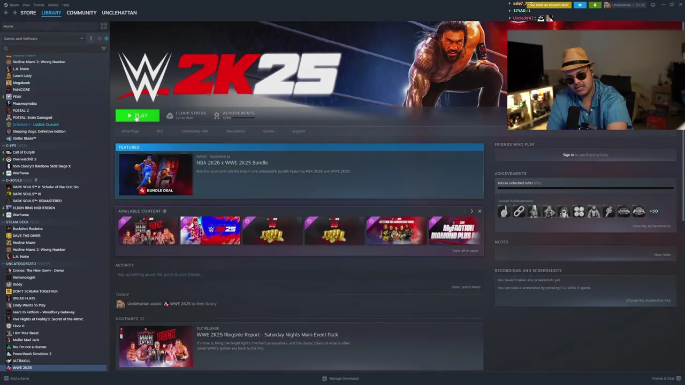This screenshot has width=685, height=385.
Task: Click View Latest News
Action: [x=466, y=287]
